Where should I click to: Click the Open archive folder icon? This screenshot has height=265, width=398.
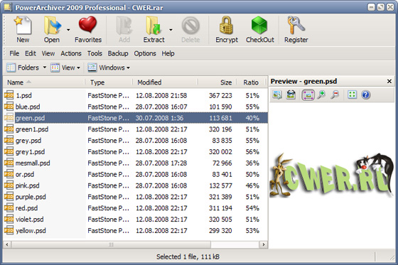53,26
